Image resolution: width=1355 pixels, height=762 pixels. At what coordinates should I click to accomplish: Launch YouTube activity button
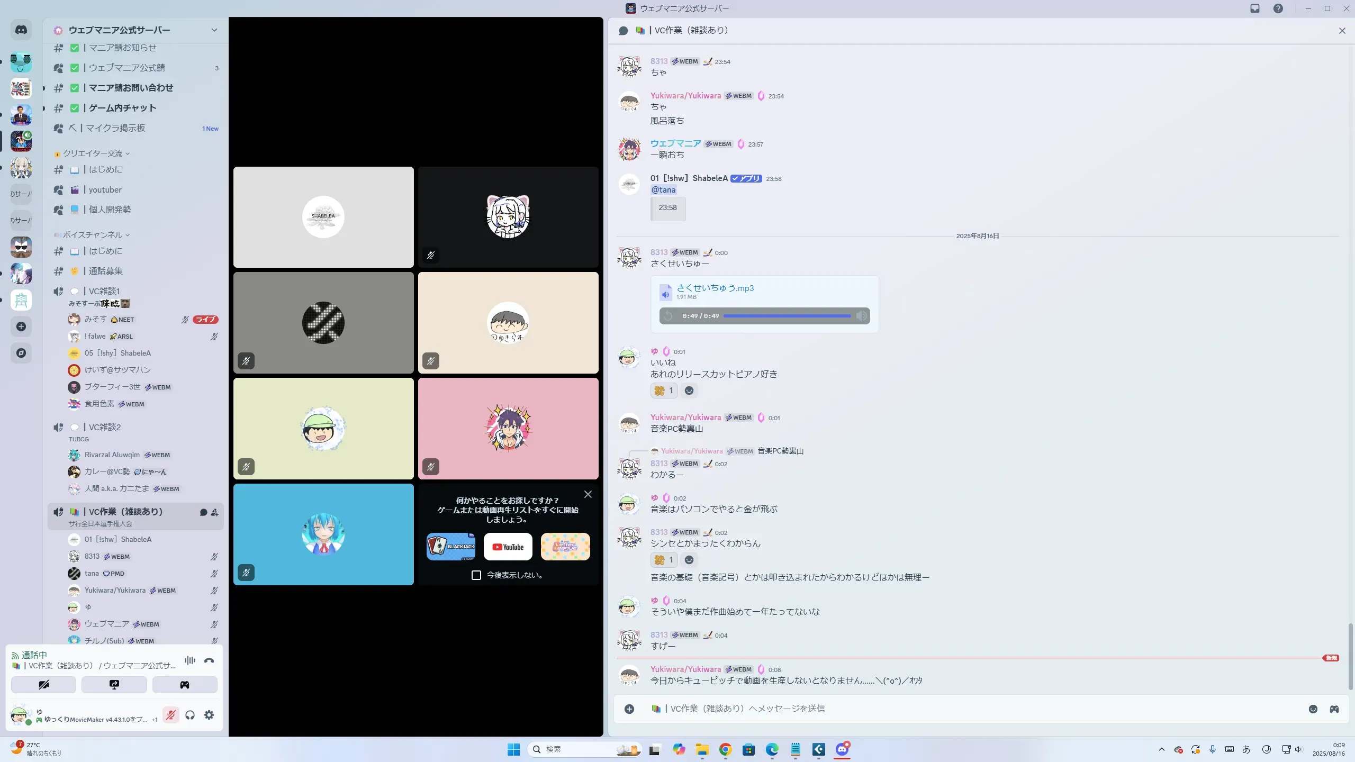click(508, 547)
